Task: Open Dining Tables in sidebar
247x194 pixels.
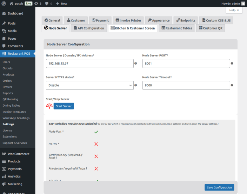Action: pos(11,106)
